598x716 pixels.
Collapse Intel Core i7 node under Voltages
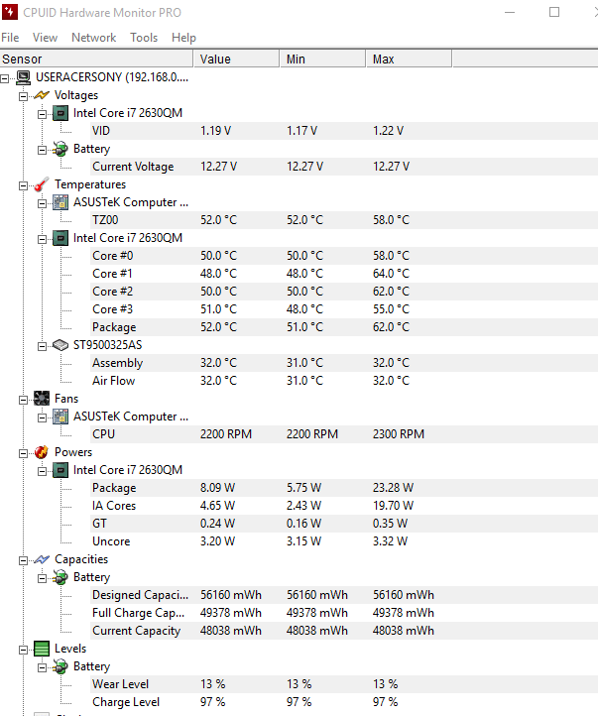pos(42,114)
